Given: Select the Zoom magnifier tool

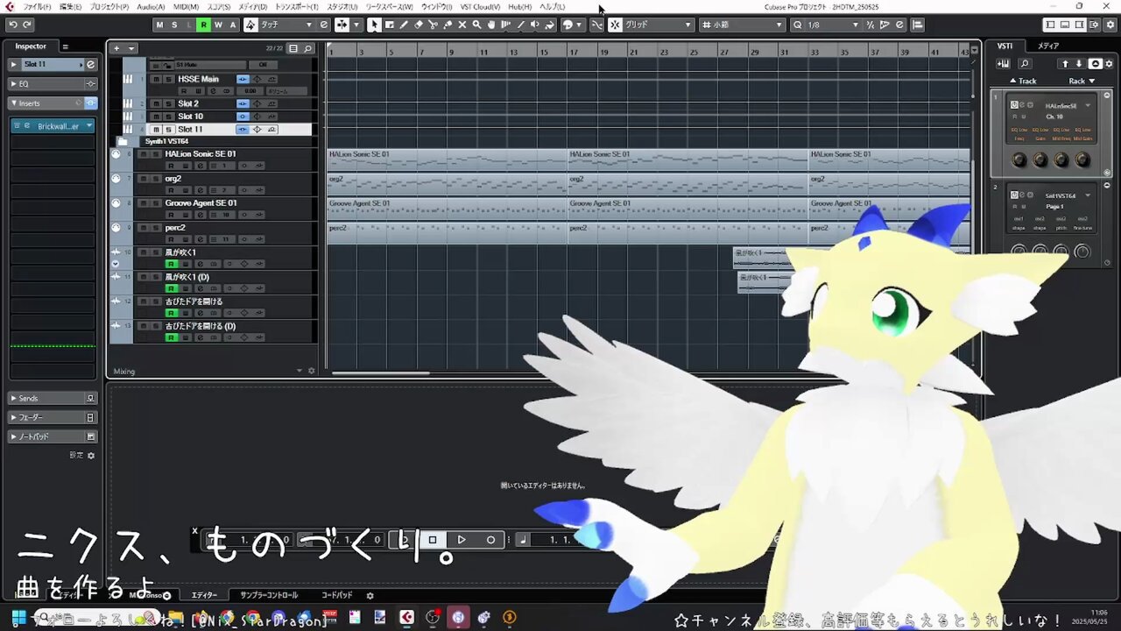Looking at the screenshot, I should [x=477, y=25].
